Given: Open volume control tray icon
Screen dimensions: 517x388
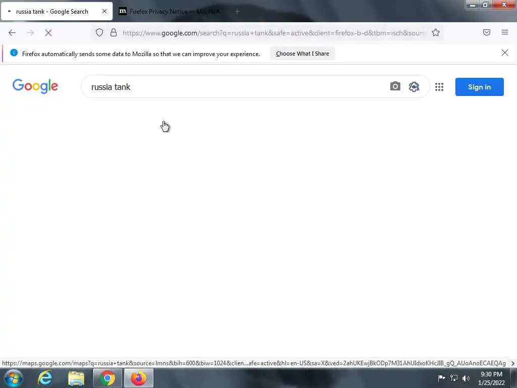Looking at the screenshot, I should (x=466, y=378).
